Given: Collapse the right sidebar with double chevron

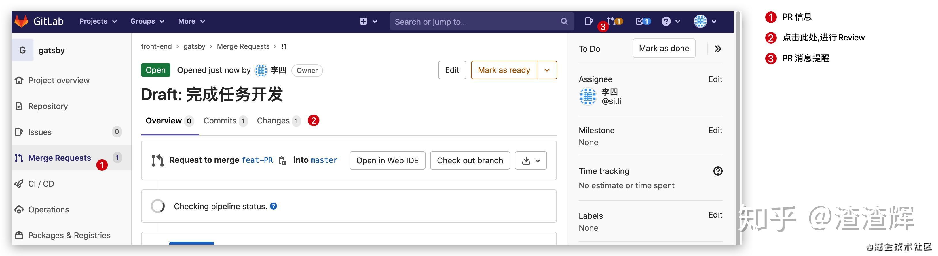Looking at the screenshot, I should 718,49.
